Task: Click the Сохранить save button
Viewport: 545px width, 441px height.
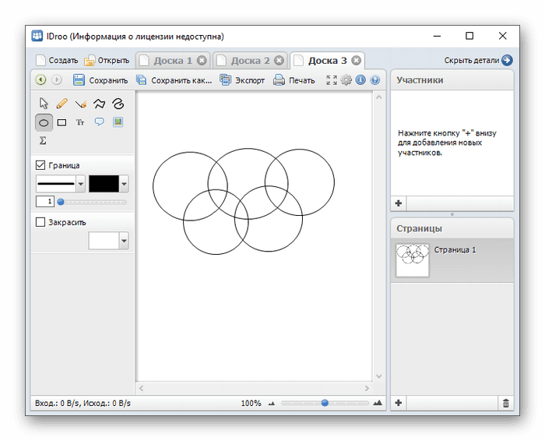Action: [x=100, y=80]
